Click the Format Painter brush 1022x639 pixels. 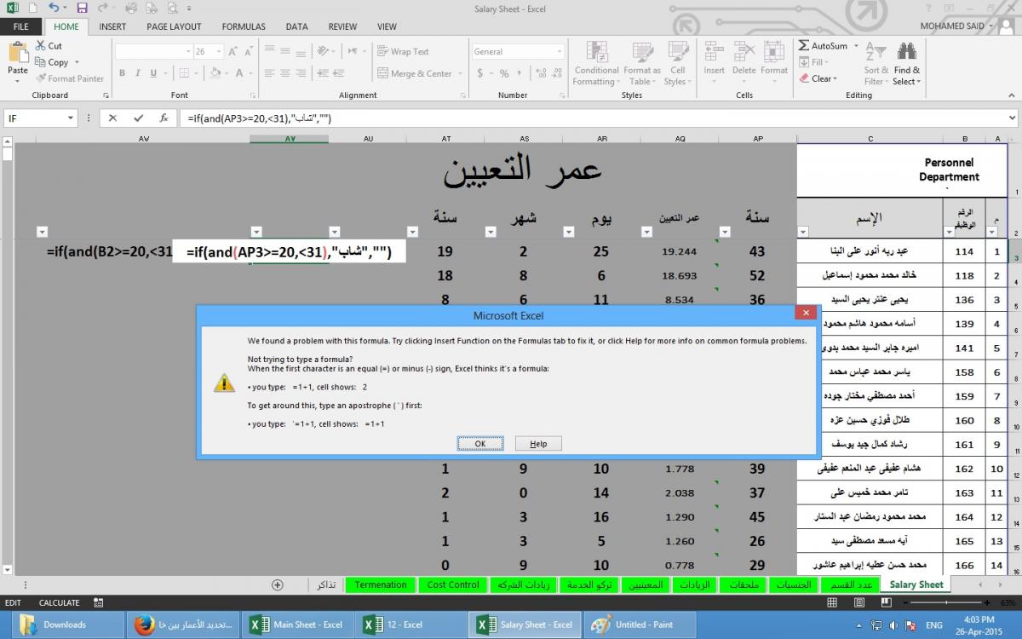(x=70, y=78)
